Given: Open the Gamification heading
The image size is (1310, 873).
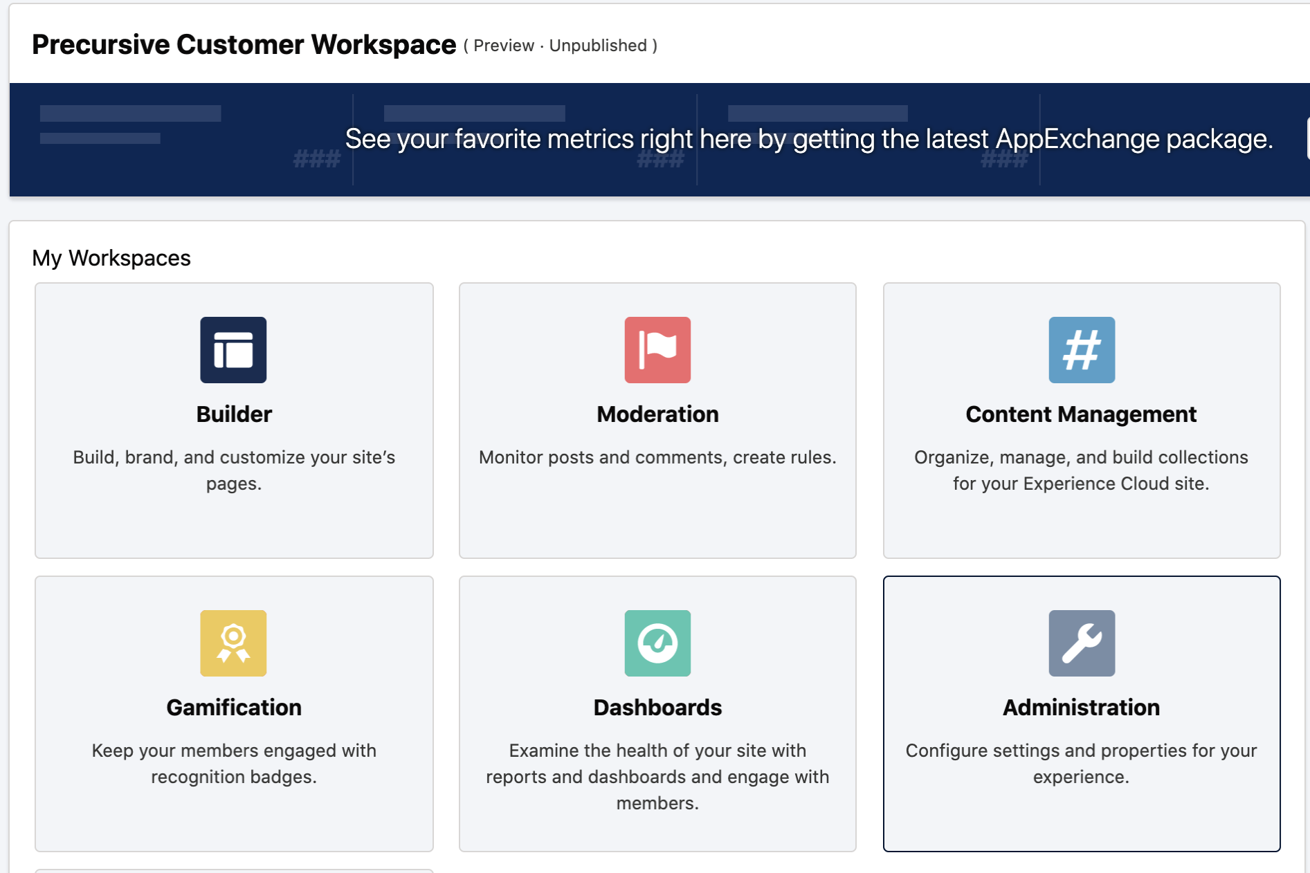Looking at the screenshot, I should point(234,707).
